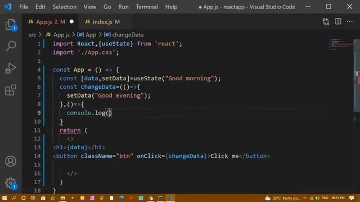Click the underlined 'return' keyword
The image size is (360, 202).
(x=70, y=130)
